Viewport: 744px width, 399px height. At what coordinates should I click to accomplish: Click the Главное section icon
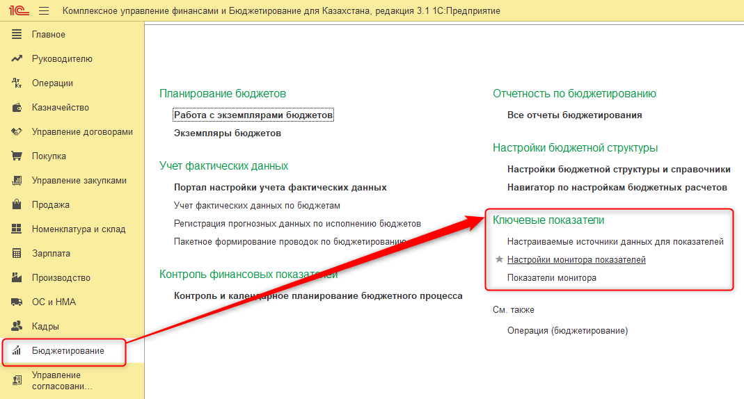pos(17,34)
